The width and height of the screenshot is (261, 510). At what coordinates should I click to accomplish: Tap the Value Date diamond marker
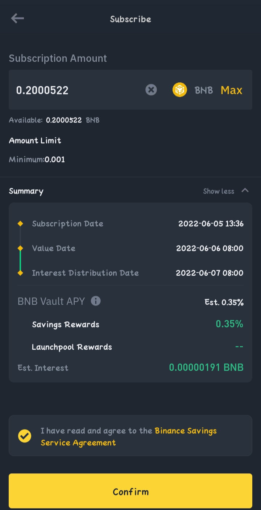tap(20, 248)
